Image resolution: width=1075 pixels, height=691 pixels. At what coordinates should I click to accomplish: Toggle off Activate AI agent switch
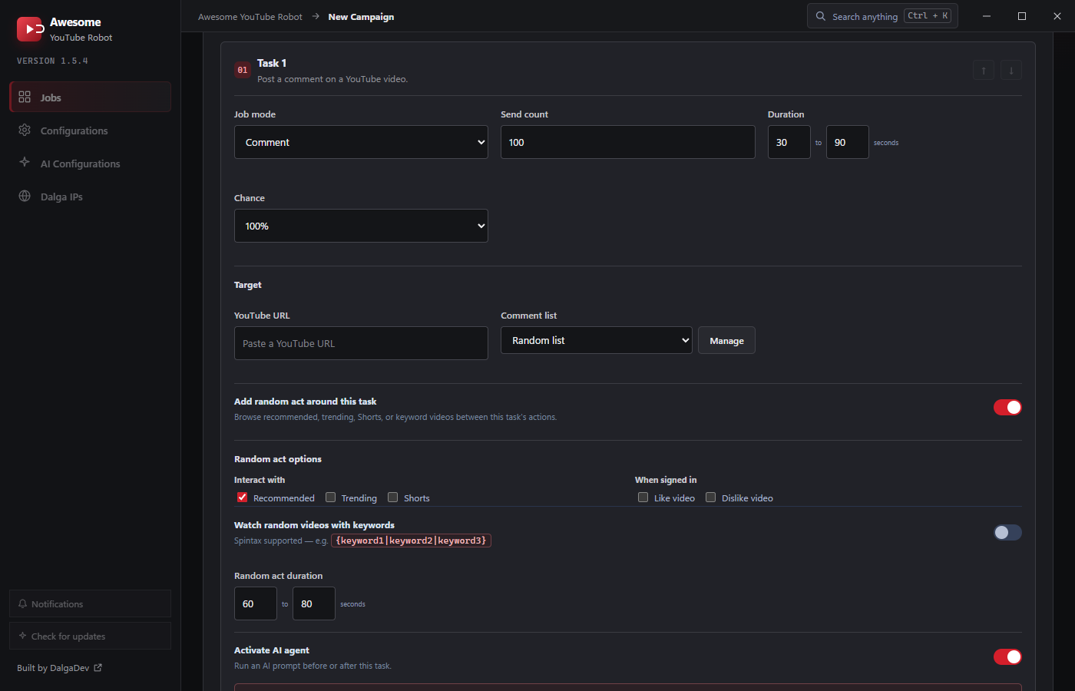click(x=1007, y=657)
